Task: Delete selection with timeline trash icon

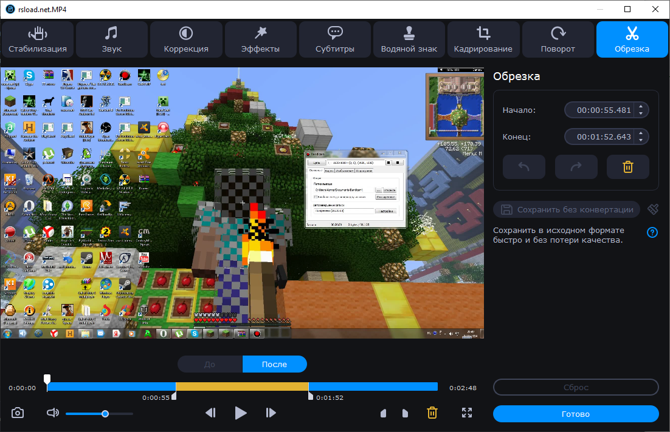Action: click(x=432, y=413)
